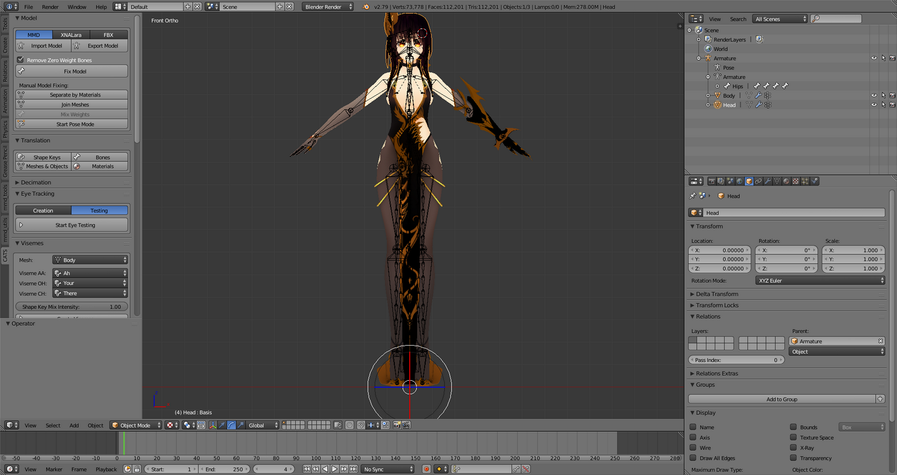Viewport: 897px width, 475px height.
Task: Open the Render menu
Action: 51,7
